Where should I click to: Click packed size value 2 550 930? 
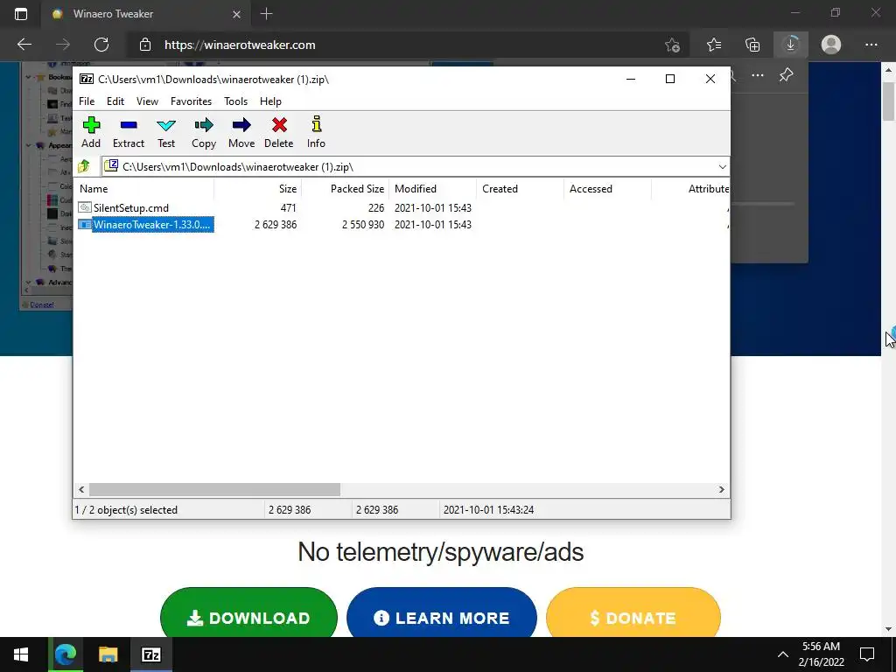click(363, 225)
